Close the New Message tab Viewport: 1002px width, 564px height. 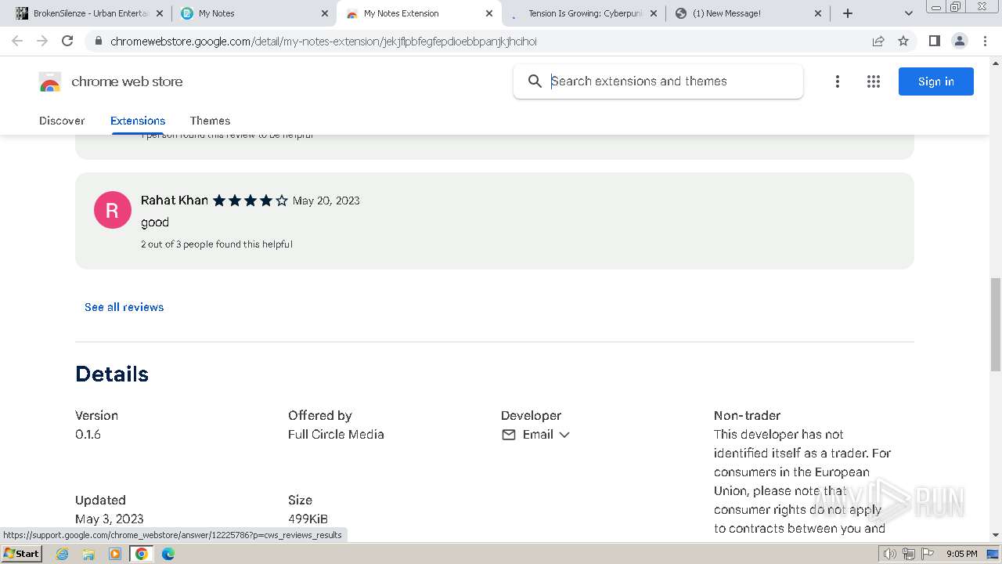(x=818, y=13)
